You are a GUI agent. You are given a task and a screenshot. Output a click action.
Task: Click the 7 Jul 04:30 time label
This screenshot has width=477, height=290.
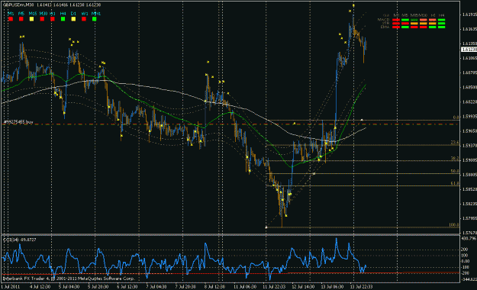tap(156, 287)
